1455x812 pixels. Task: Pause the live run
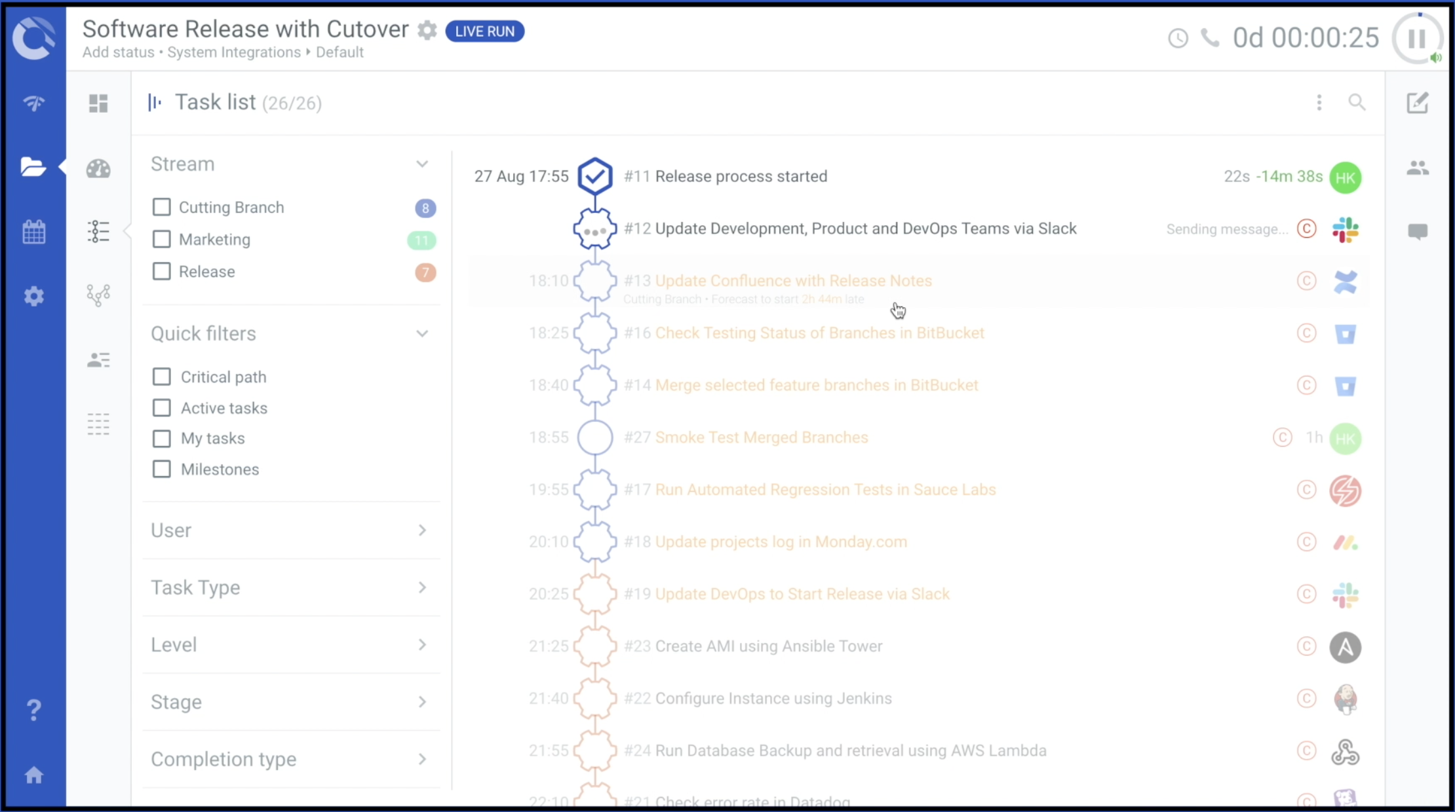(x=1417, y=39)
